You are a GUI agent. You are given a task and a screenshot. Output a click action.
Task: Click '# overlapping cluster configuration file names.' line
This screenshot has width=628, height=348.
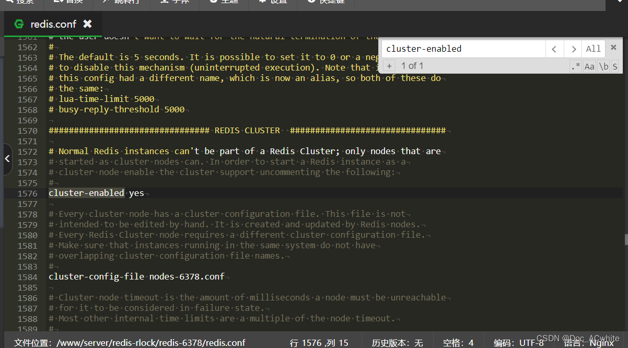(x=167, y=256)
